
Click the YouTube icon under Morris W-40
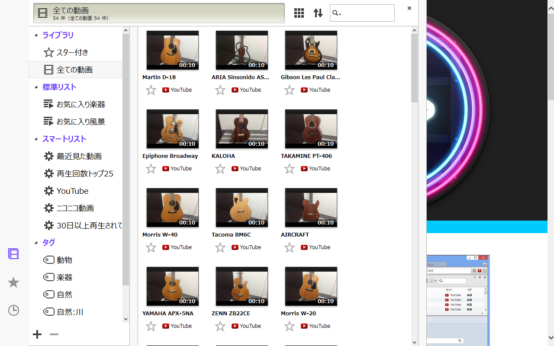[166, 247]
